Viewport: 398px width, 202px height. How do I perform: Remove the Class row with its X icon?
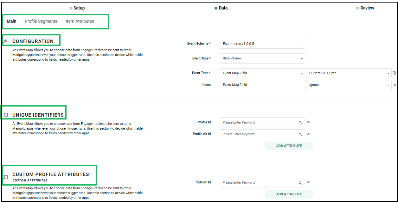395,85
